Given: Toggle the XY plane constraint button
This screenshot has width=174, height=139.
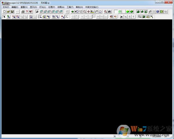Looking at the screenshot, I should point(94,17).
